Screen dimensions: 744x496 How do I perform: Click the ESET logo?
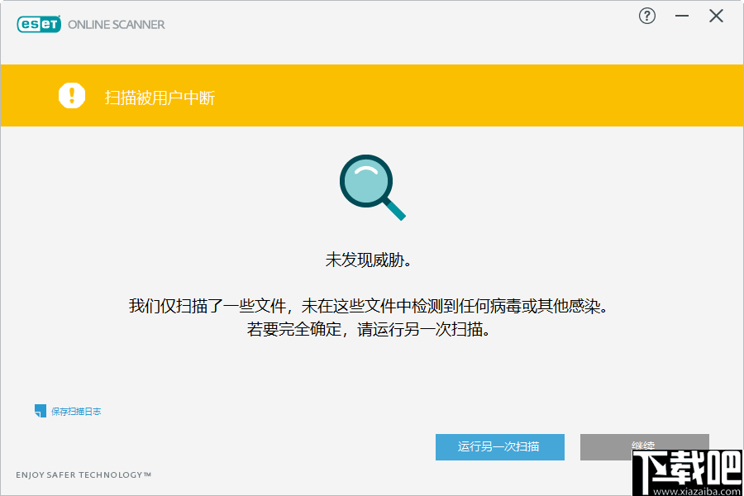(x=39, y=24)
